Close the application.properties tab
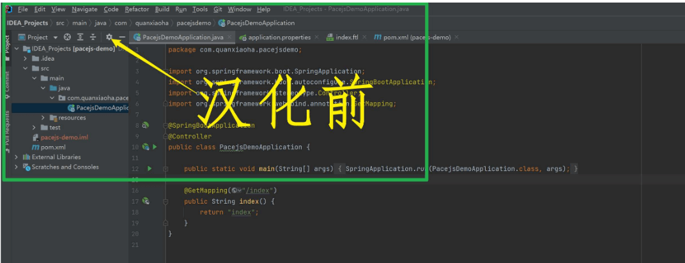The image size is (685, 263). [318, 38]
